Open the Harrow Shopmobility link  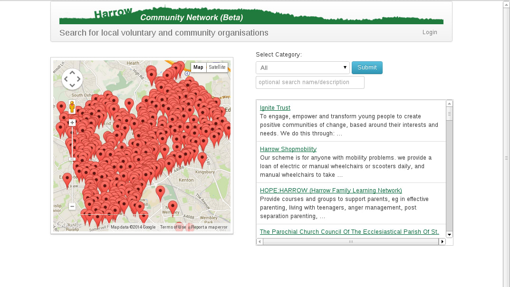tap(288, 149)
